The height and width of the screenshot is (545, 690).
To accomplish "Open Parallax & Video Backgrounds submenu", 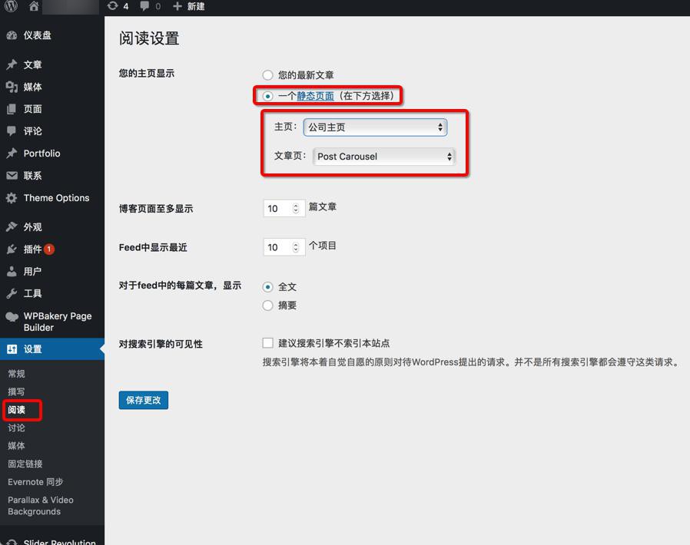I will [41, 505].
